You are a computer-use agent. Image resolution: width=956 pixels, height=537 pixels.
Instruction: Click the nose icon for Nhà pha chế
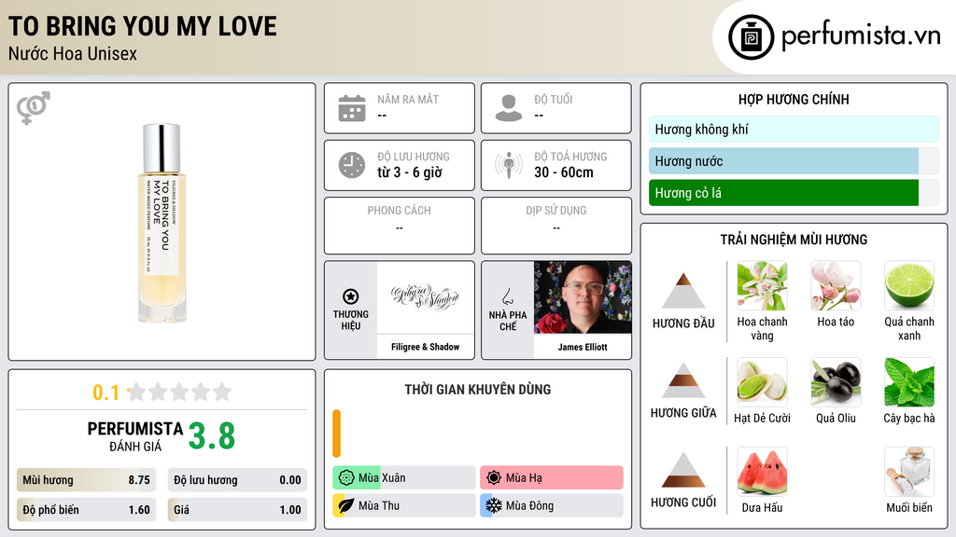[x=507, y=296]
